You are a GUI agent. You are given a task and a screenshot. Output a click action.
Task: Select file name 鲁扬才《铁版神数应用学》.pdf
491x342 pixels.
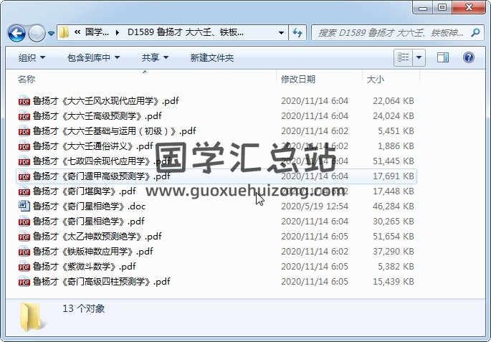pyautogui.click(x=93, y=251)
